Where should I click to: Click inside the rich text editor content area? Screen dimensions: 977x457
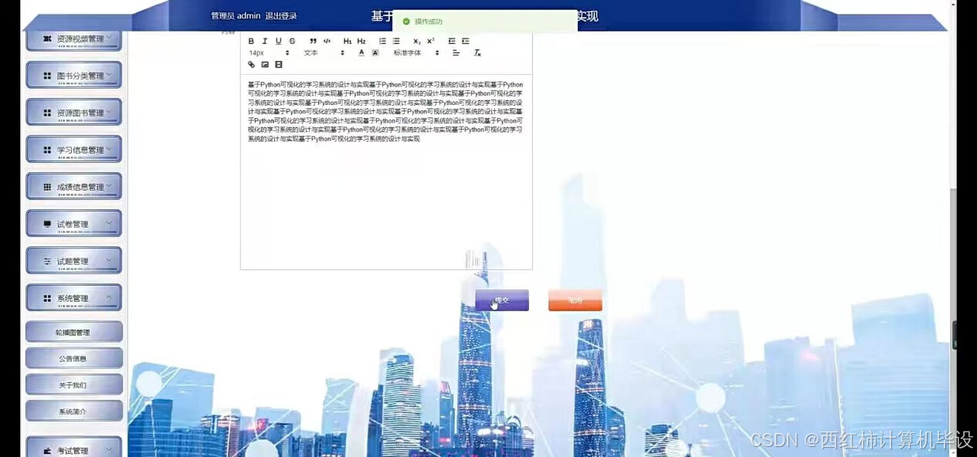point(386,171)
